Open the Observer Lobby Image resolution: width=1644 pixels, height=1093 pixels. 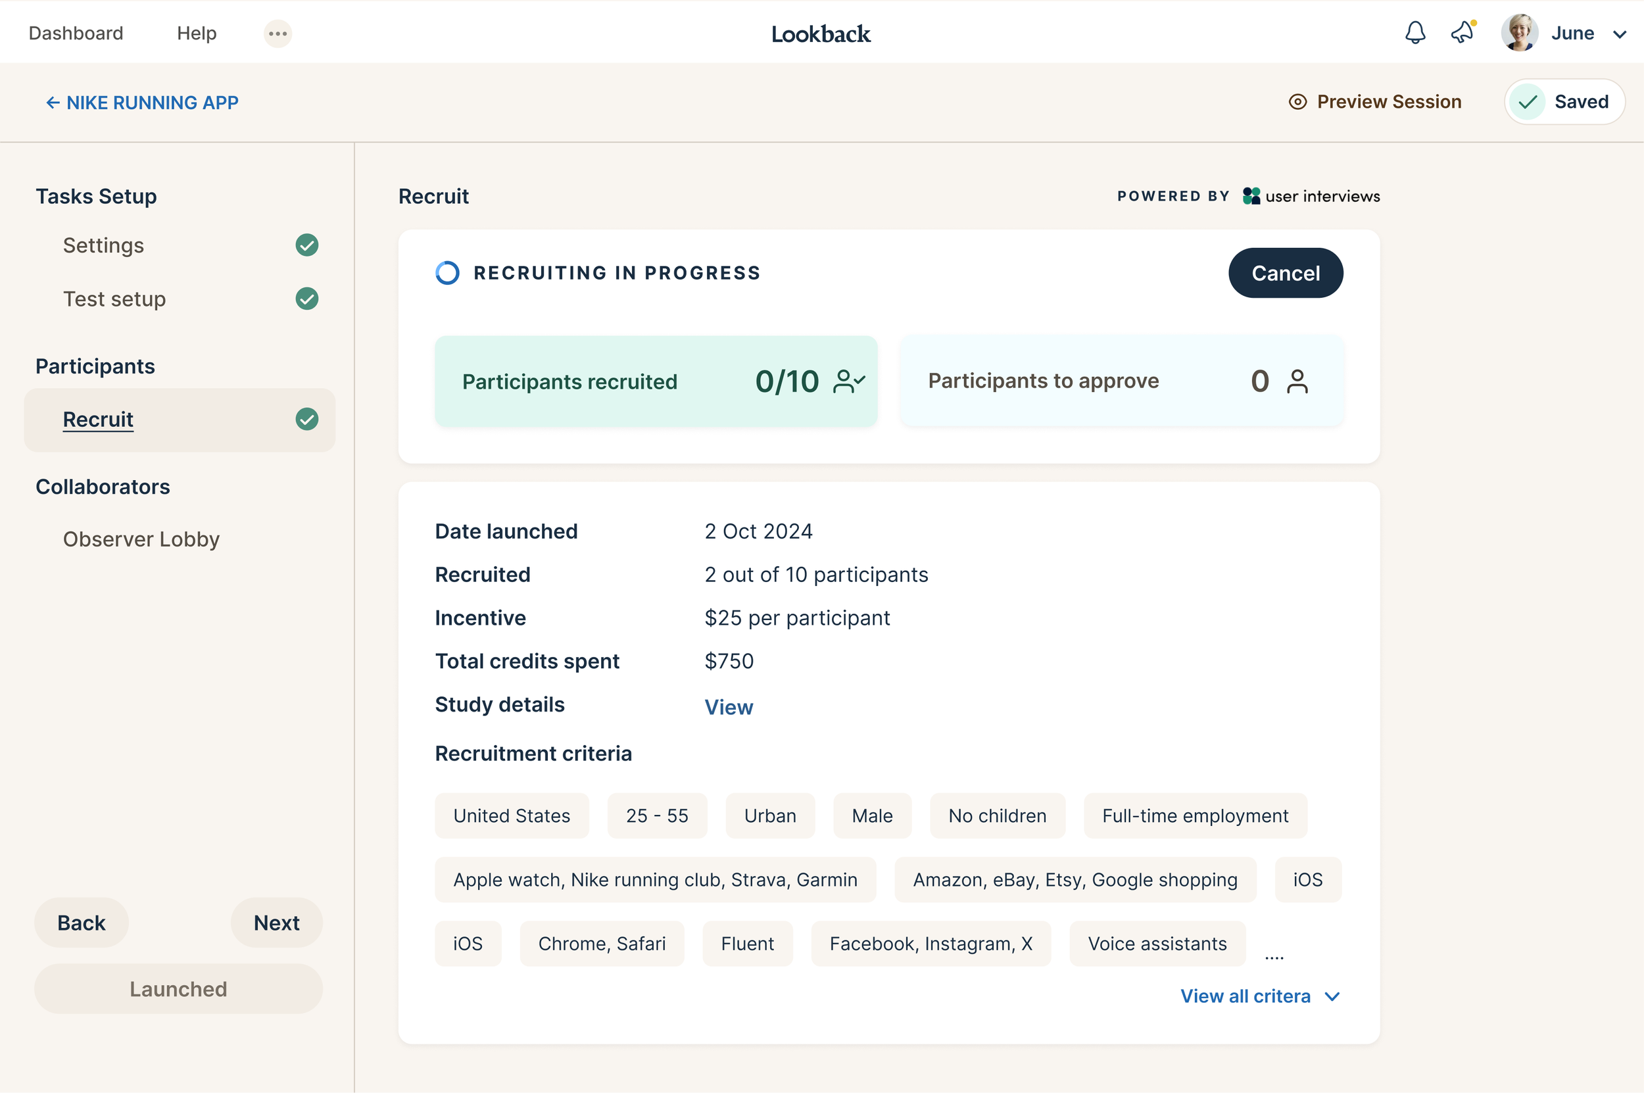click(x=141, y=539)
